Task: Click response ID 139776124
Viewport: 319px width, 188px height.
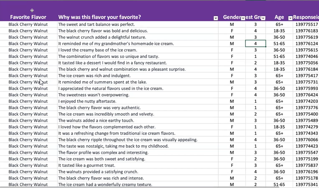Action: pos(306,43)
